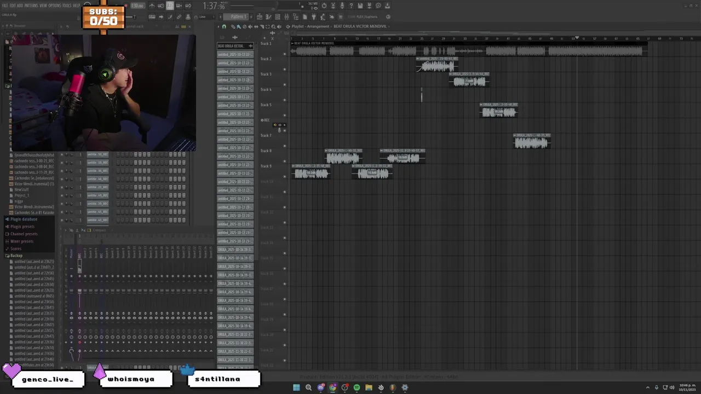Select the Delete tool in playlist toolbar

(244, 27)
